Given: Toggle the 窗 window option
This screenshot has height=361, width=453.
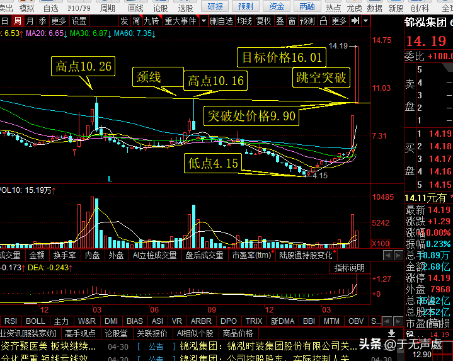Looking at the screenshot, I should [292, 21].
